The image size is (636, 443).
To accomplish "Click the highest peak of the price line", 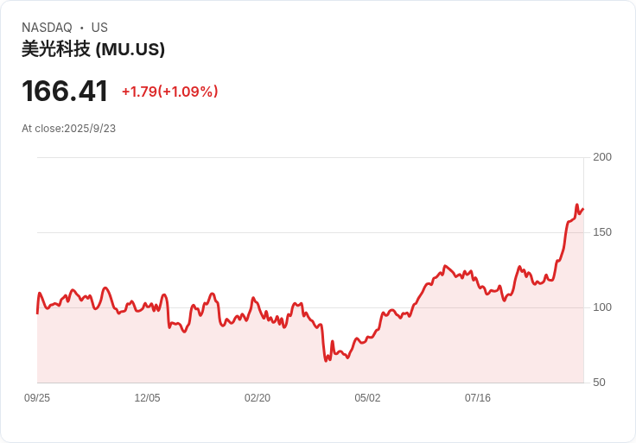I will tap(576, 206).
